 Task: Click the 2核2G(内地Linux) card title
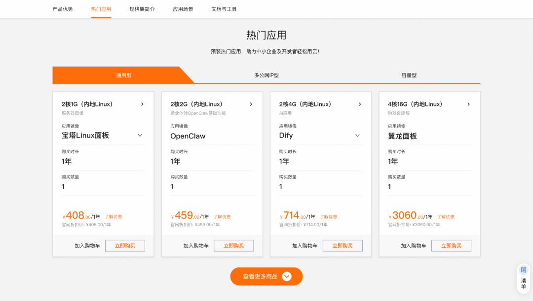(x=196, y=104)
